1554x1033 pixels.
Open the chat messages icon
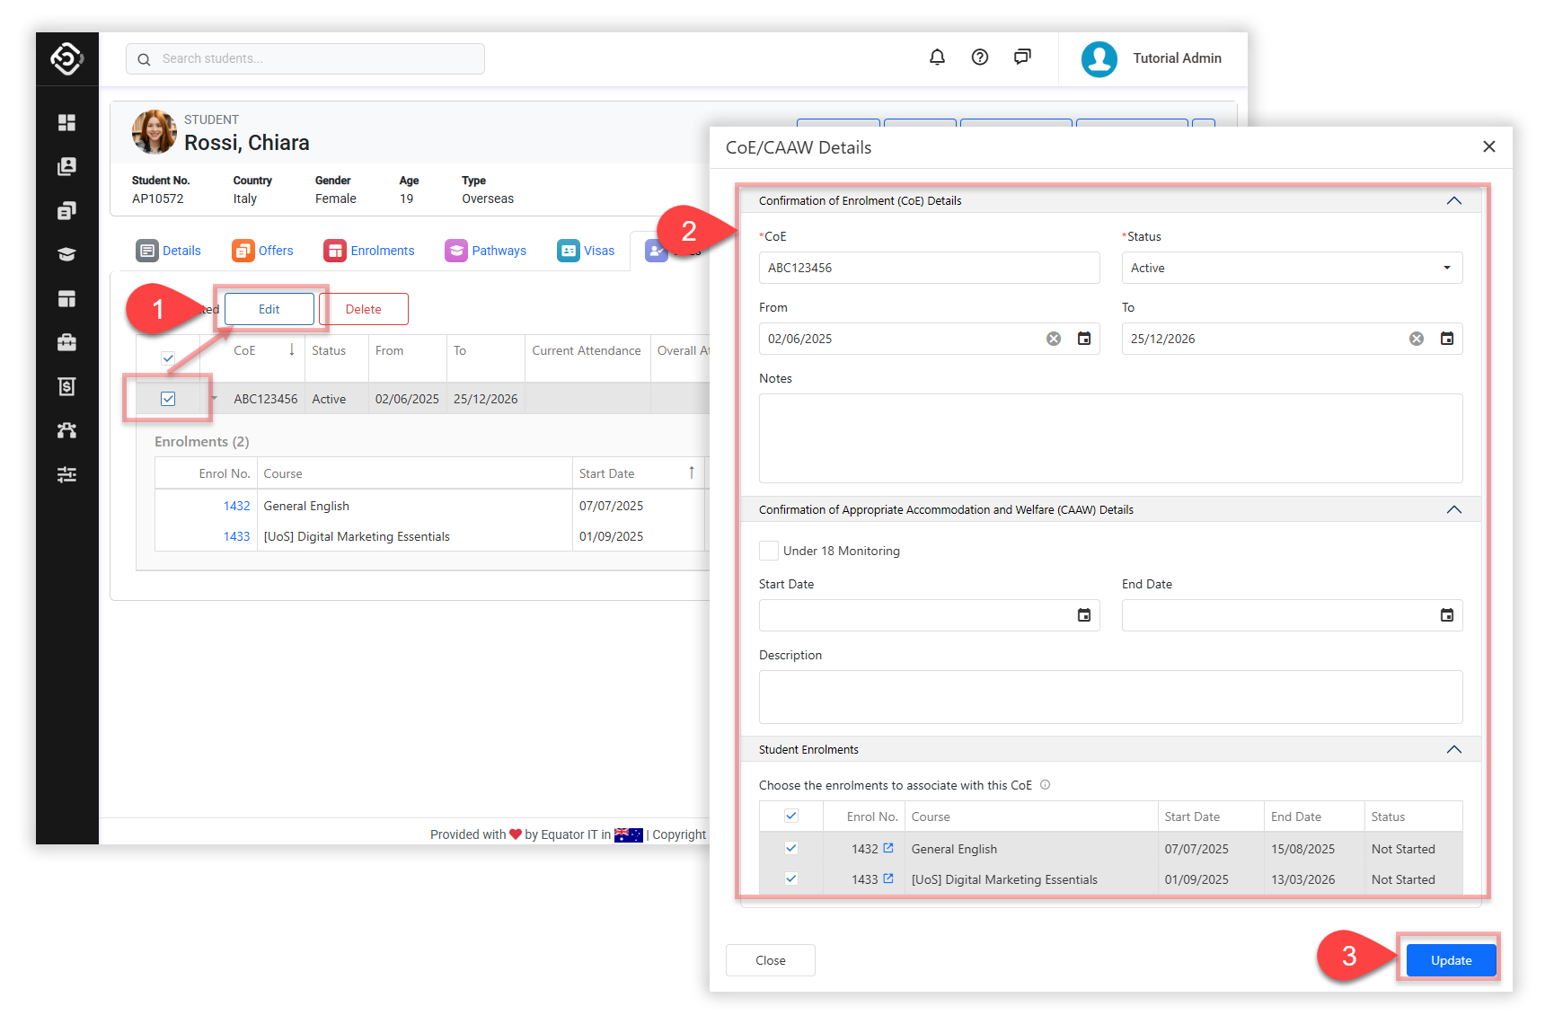coord(1022,57)
